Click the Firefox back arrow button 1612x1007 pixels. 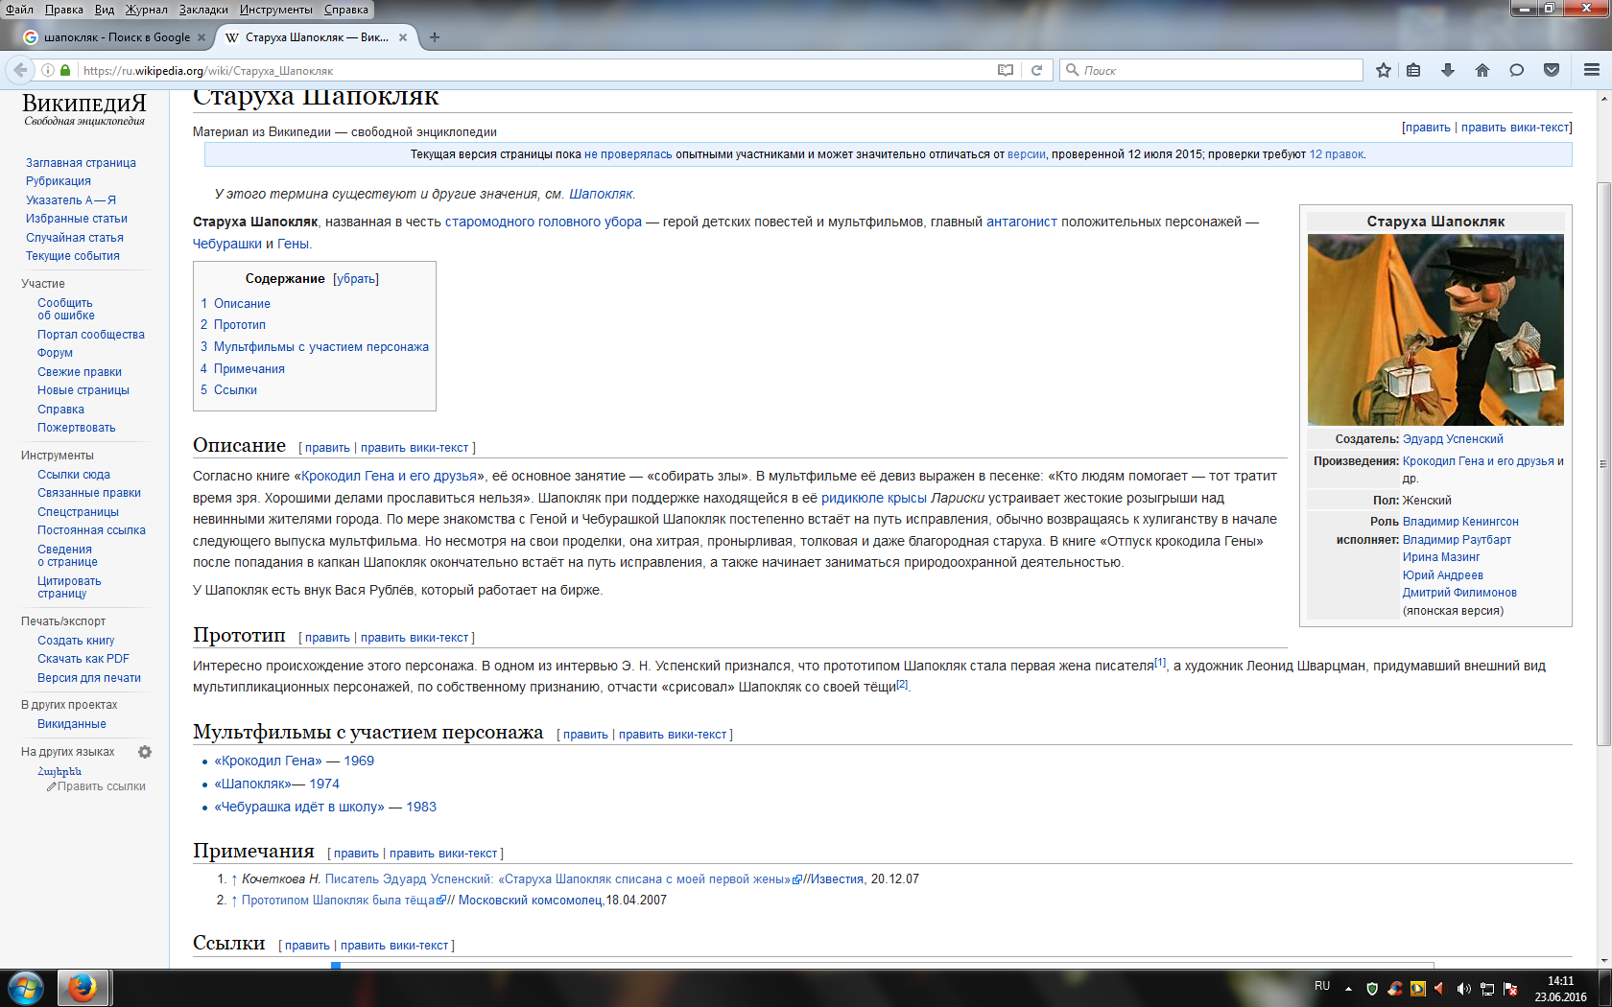tap(20, 70)
